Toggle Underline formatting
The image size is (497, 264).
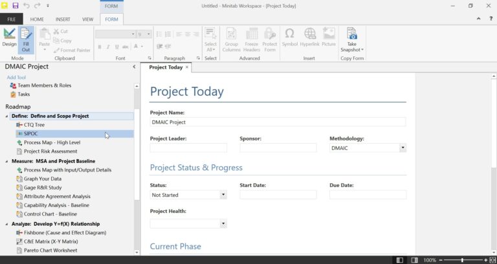tap(116, 47)
